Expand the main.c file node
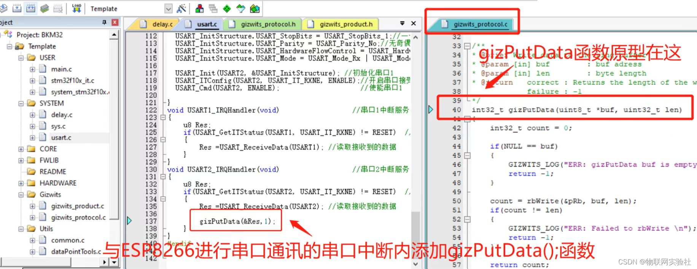 coord(32,69)
